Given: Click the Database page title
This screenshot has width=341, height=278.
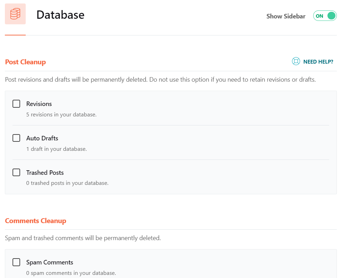Looking at the screenshot, I should (x=60, y=15).
